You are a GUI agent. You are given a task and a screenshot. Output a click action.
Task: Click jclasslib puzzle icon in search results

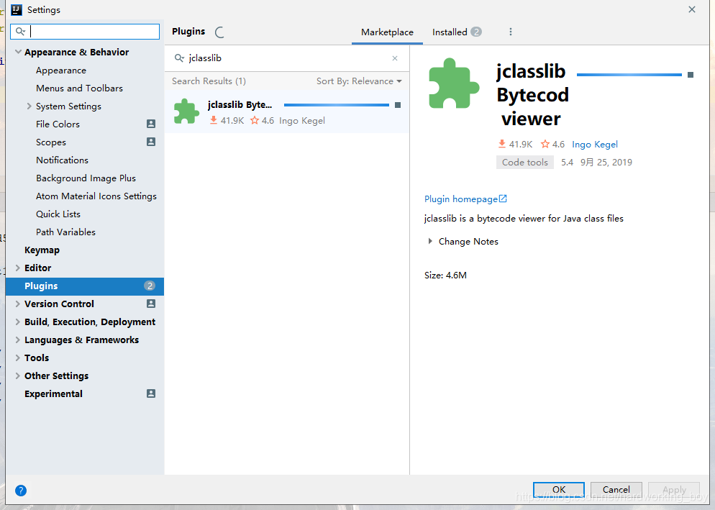click(x=186, y=111)
